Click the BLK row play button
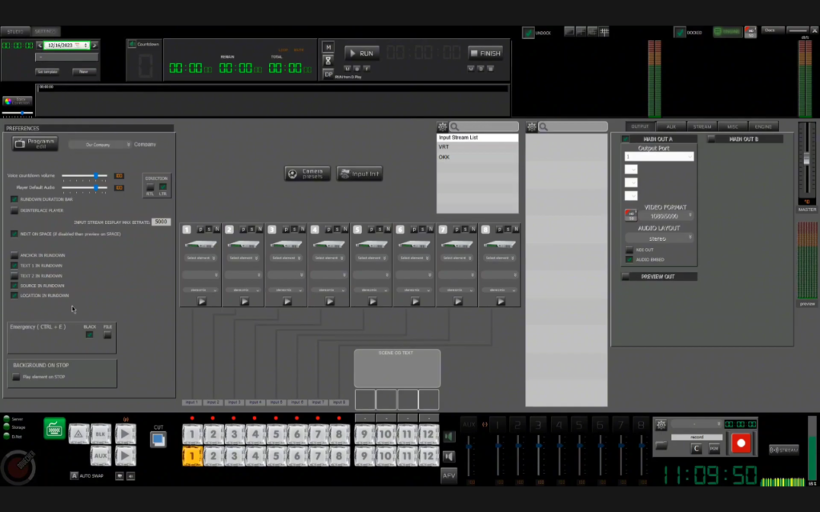 click(125, 434)
